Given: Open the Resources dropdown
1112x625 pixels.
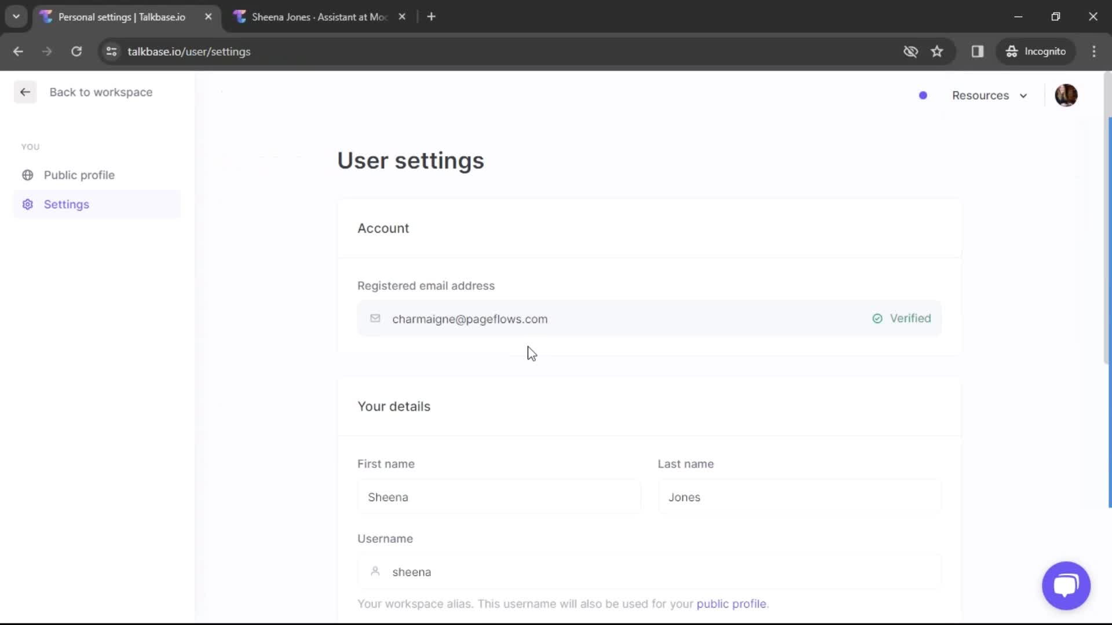Looking at the screenshot, I should click(x=989, y=95).
